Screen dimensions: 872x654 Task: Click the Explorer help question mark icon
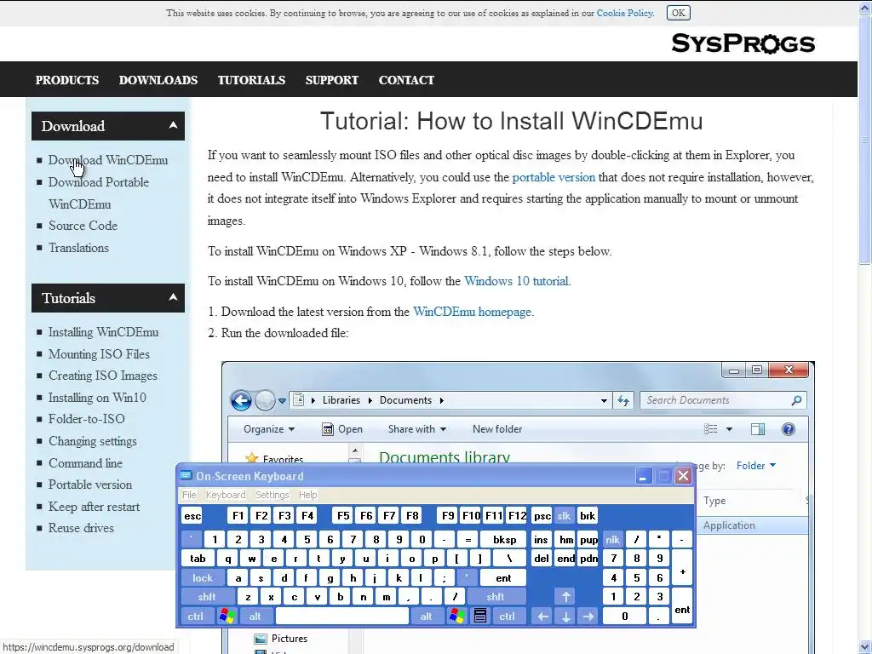point(788,429)
